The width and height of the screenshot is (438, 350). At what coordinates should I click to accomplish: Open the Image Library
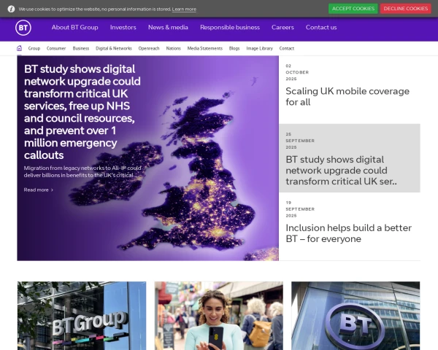259,48
